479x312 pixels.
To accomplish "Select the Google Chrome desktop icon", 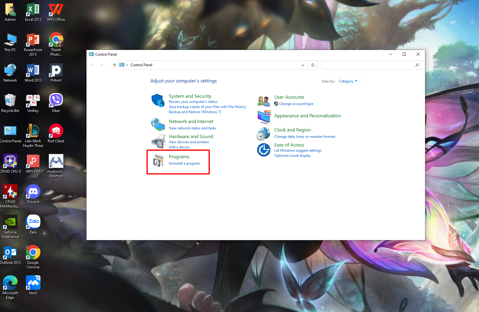I will [33, 257].
